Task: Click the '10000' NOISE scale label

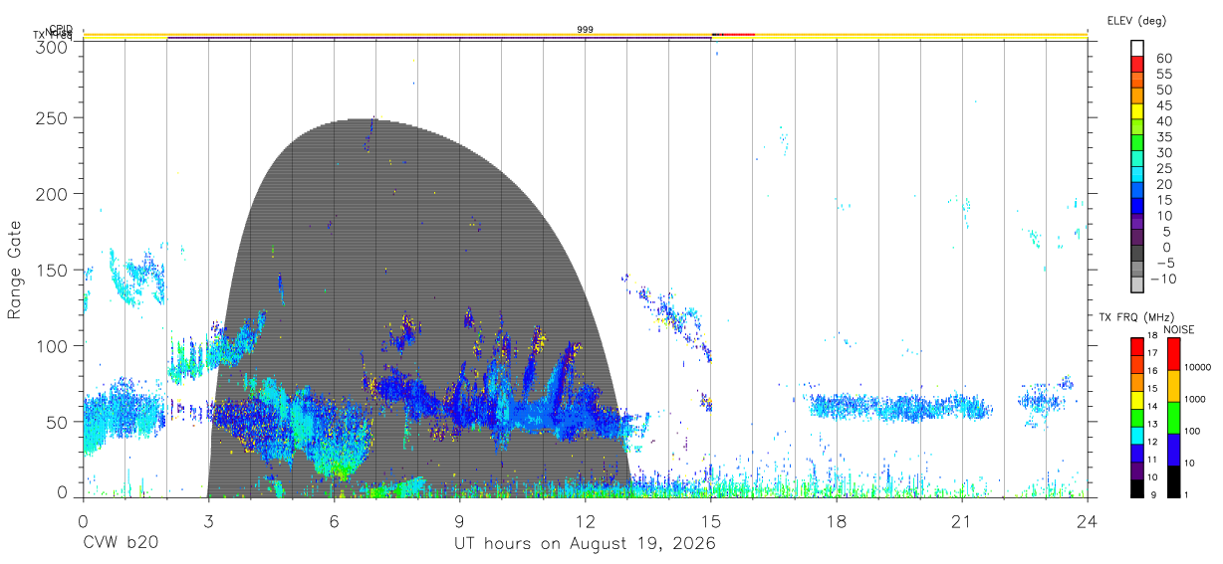Action: [1198, 367]
